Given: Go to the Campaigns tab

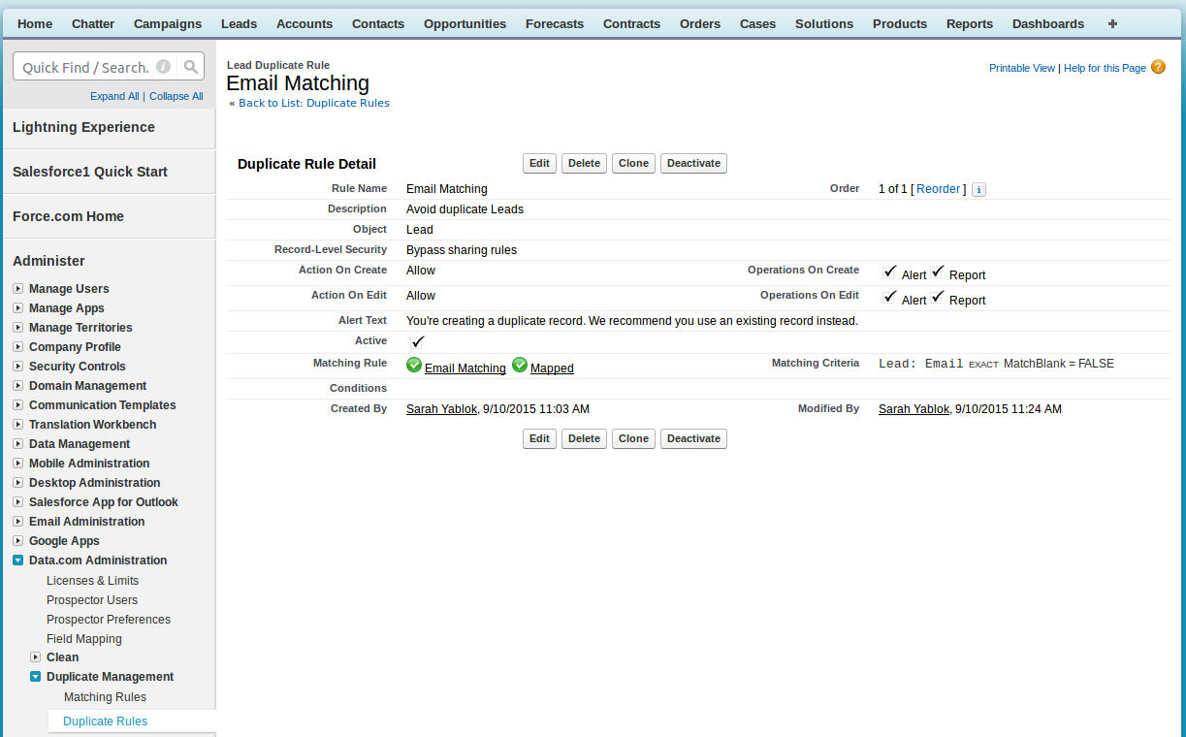Looking at the screenshot, I should coord(168,23).
